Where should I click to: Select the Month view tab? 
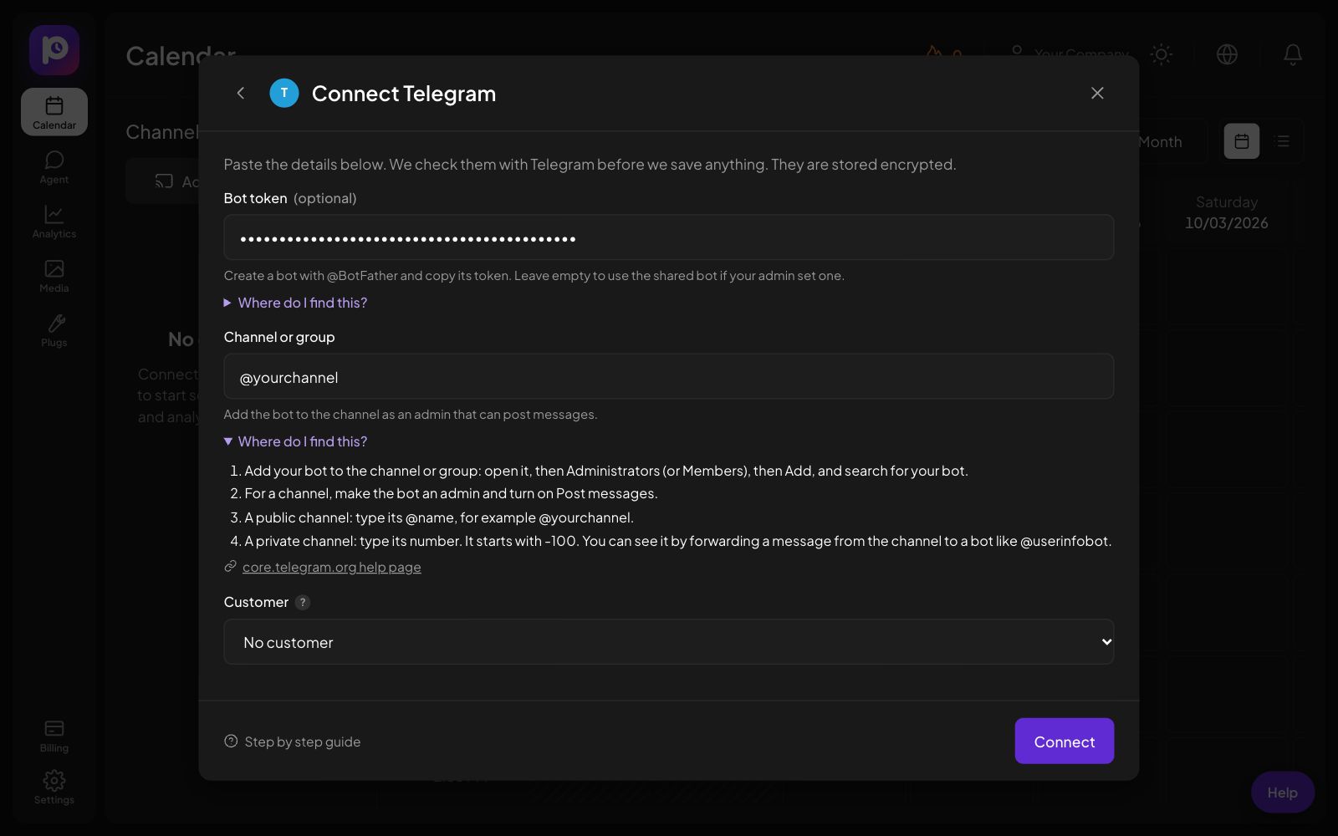pos(1160,142)
